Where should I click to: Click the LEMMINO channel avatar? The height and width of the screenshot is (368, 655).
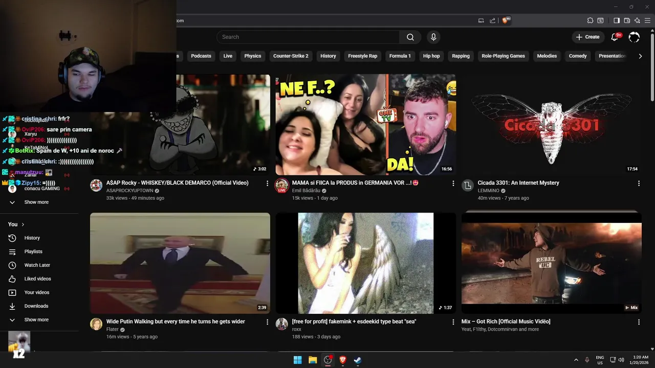[x=468, y=186]
